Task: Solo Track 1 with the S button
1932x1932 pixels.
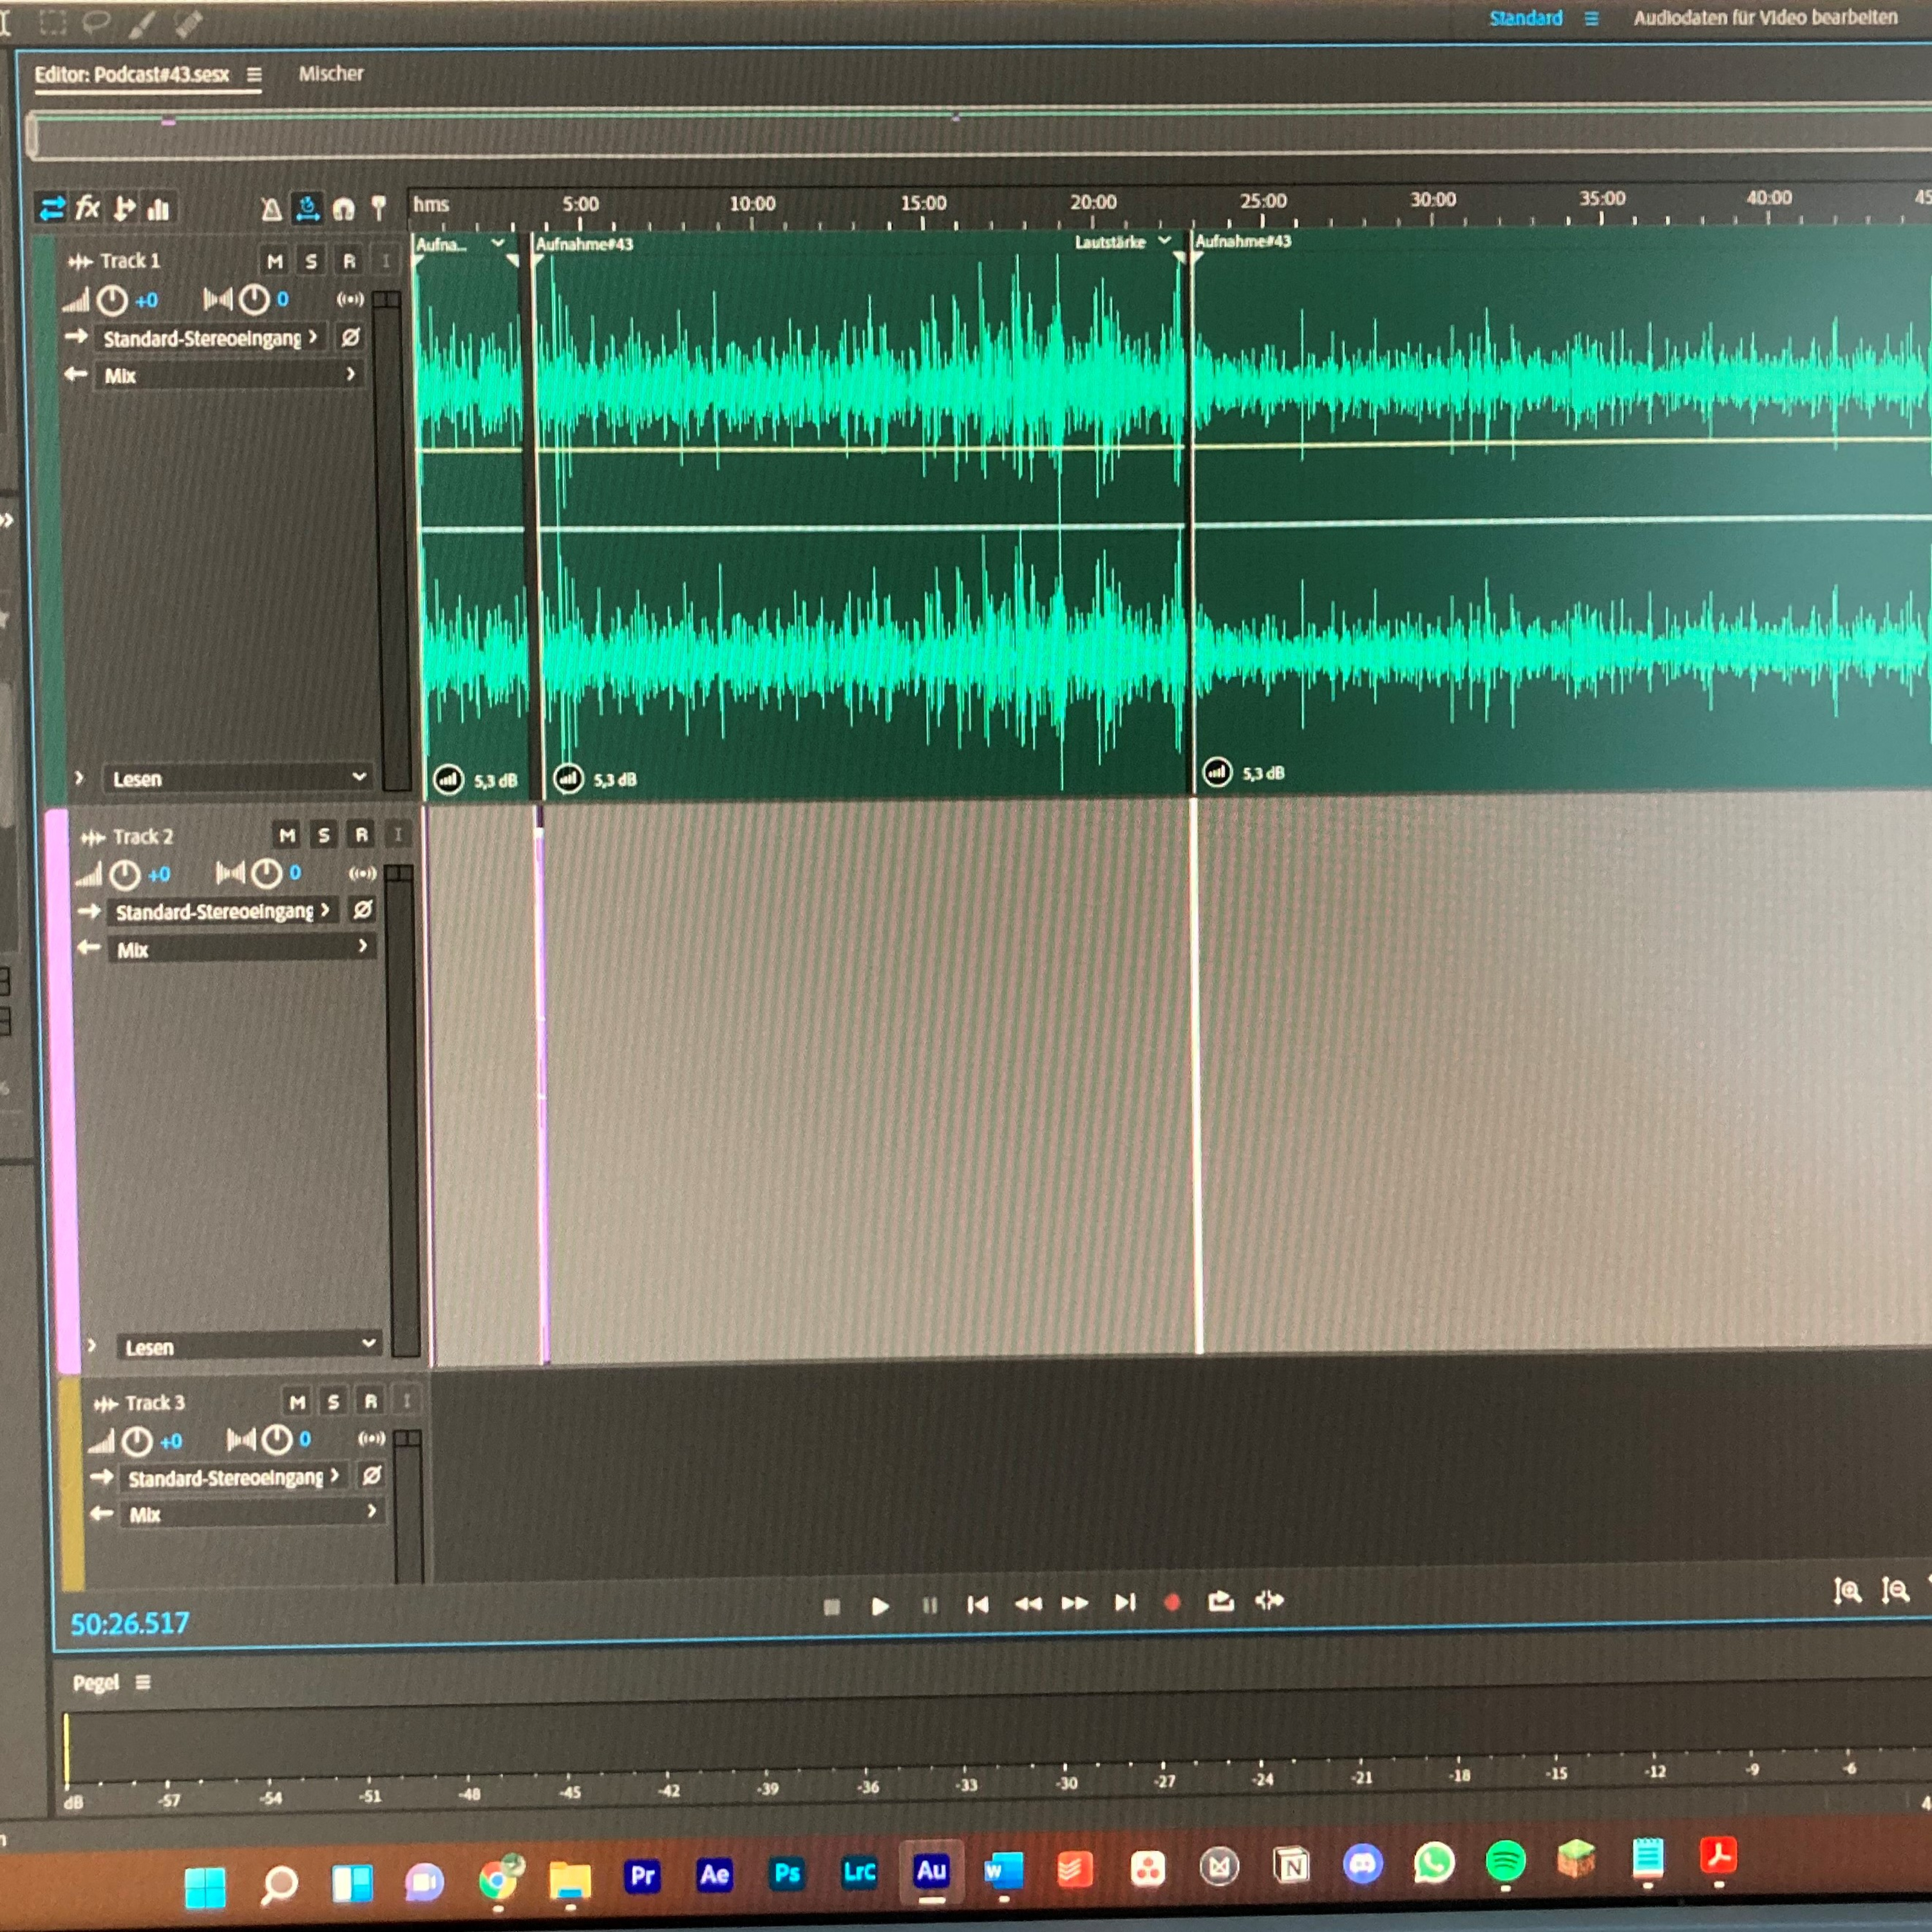Action: click(312, 261)
